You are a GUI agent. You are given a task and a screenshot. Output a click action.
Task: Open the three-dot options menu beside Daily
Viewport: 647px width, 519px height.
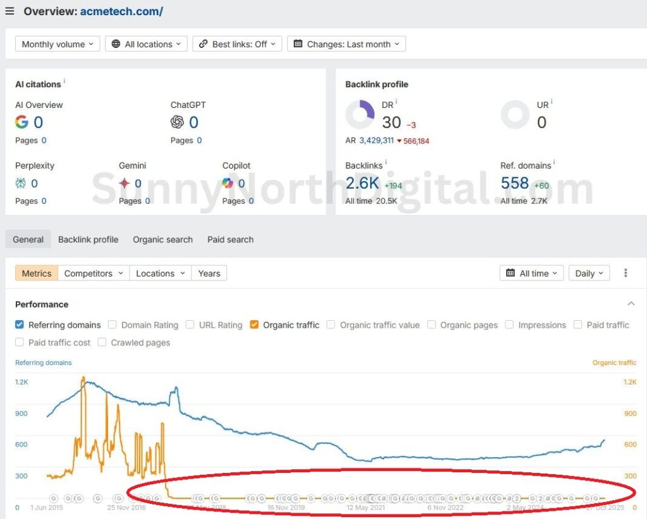click(626, 273)
